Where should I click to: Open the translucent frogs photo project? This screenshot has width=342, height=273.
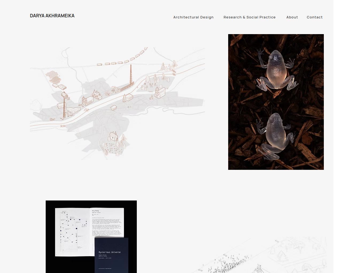tap(276, 102)
